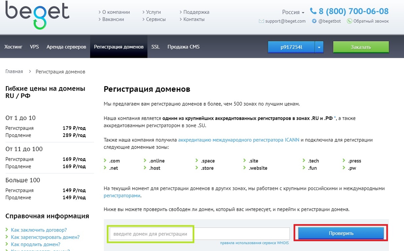Open Как продлить домен? help link
The height and width of the screenshot is (251, 404).
click(x=35, y=244)
